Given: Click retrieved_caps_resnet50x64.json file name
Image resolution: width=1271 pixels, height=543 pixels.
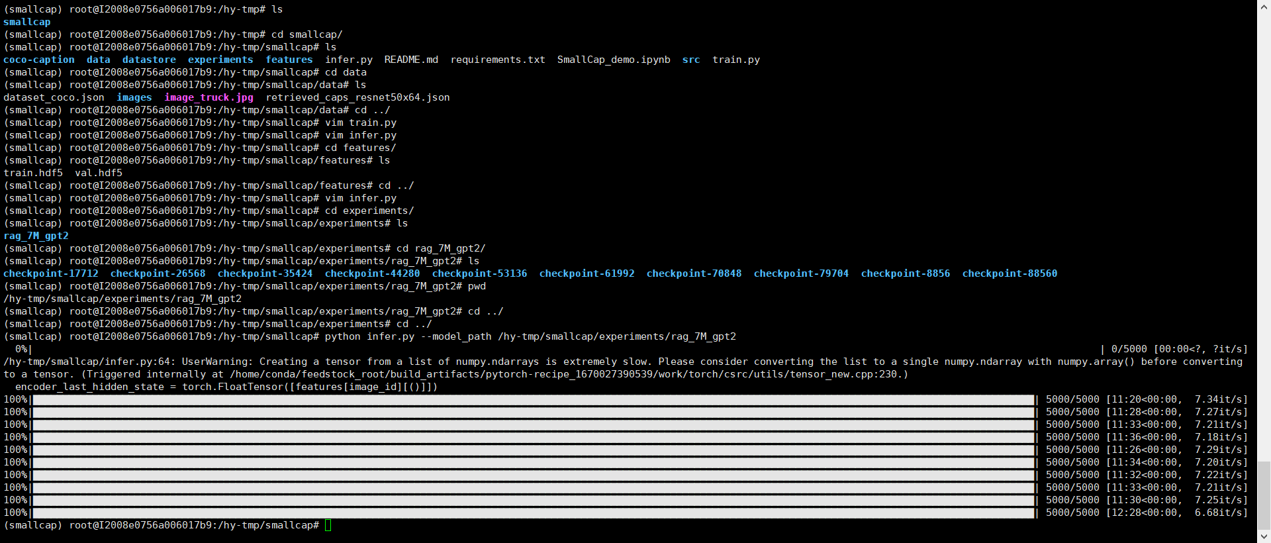Looking at the screenshot, I should 357,97.
